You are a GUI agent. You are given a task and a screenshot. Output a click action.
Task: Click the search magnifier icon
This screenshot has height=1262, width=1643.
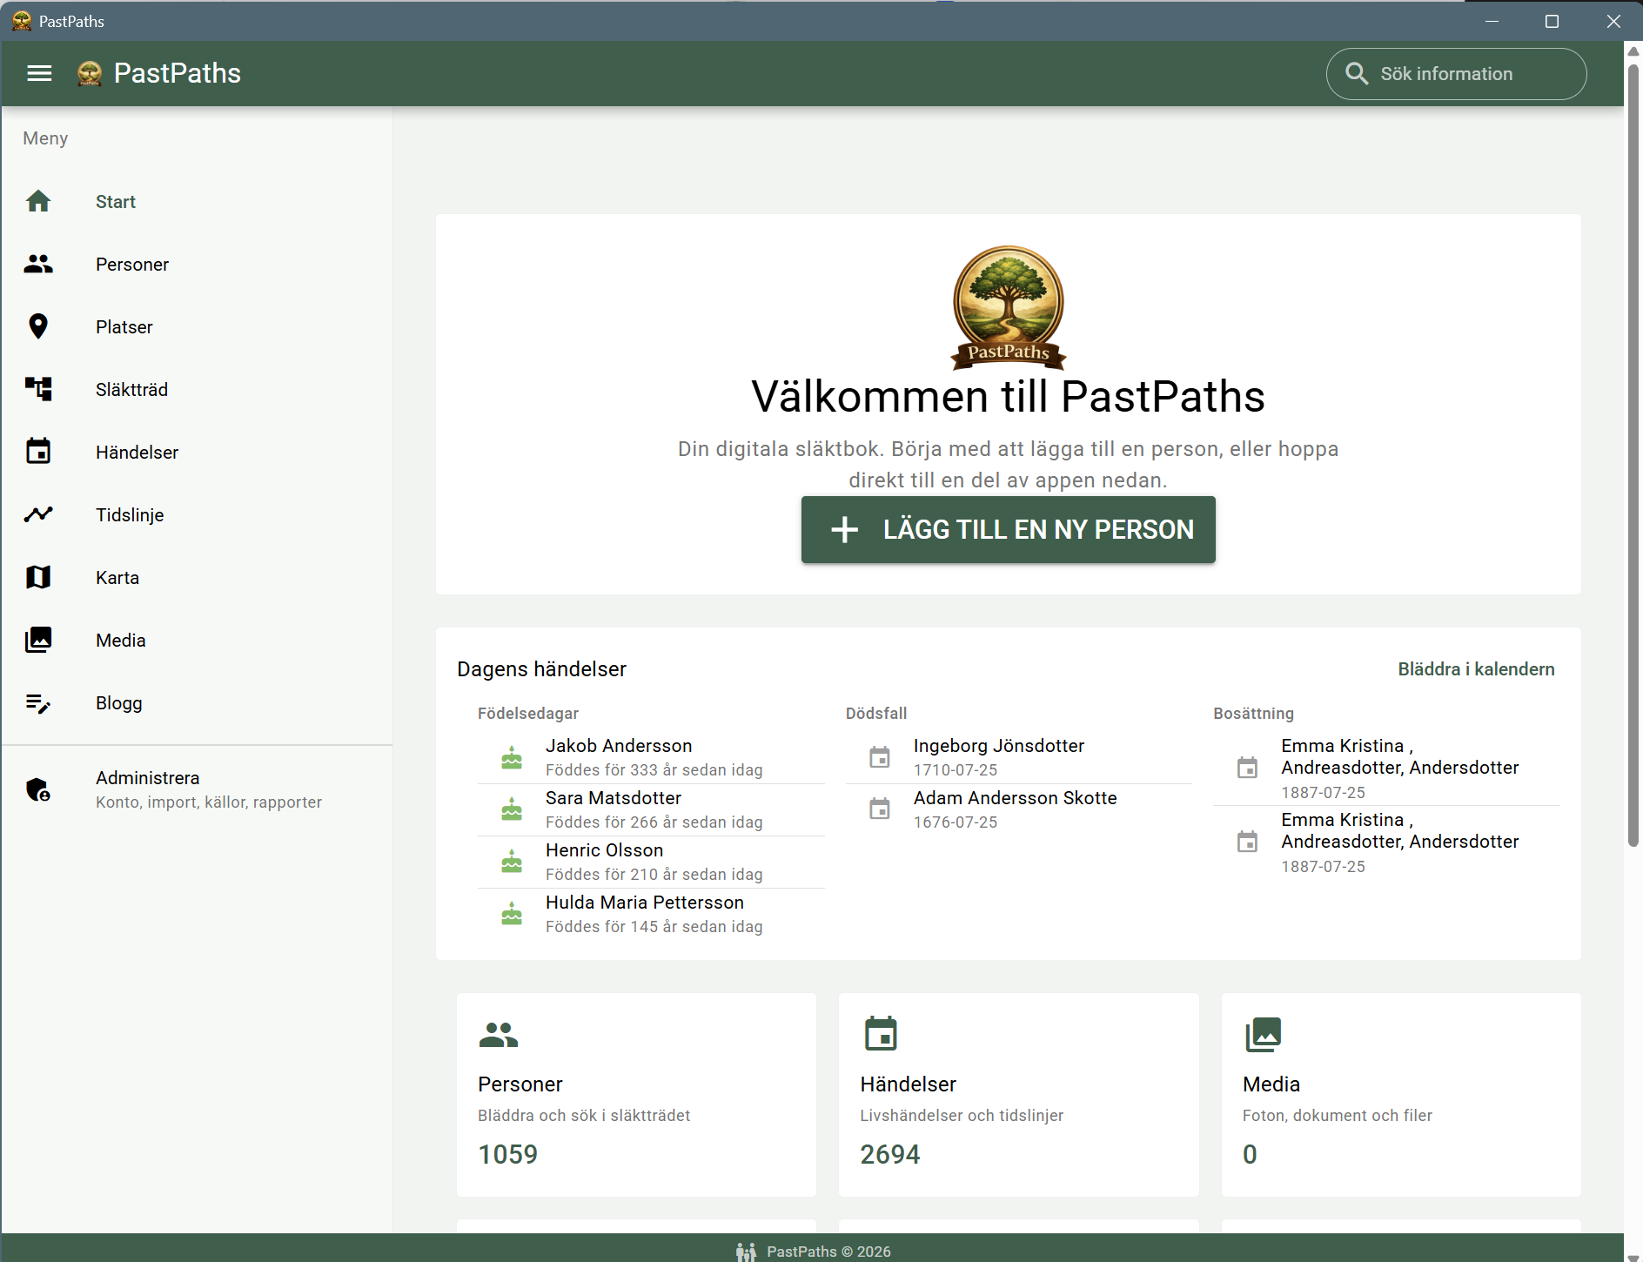pyautogui.click(x=1357, y=74)
